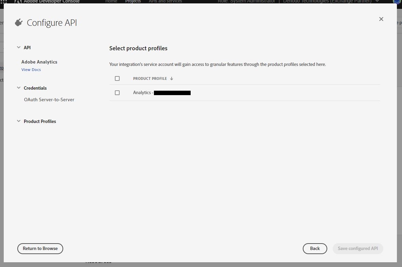Open the app switcher grid icon
The height and width of the screenshot is (267, 402).
click(x=4, y=1)
